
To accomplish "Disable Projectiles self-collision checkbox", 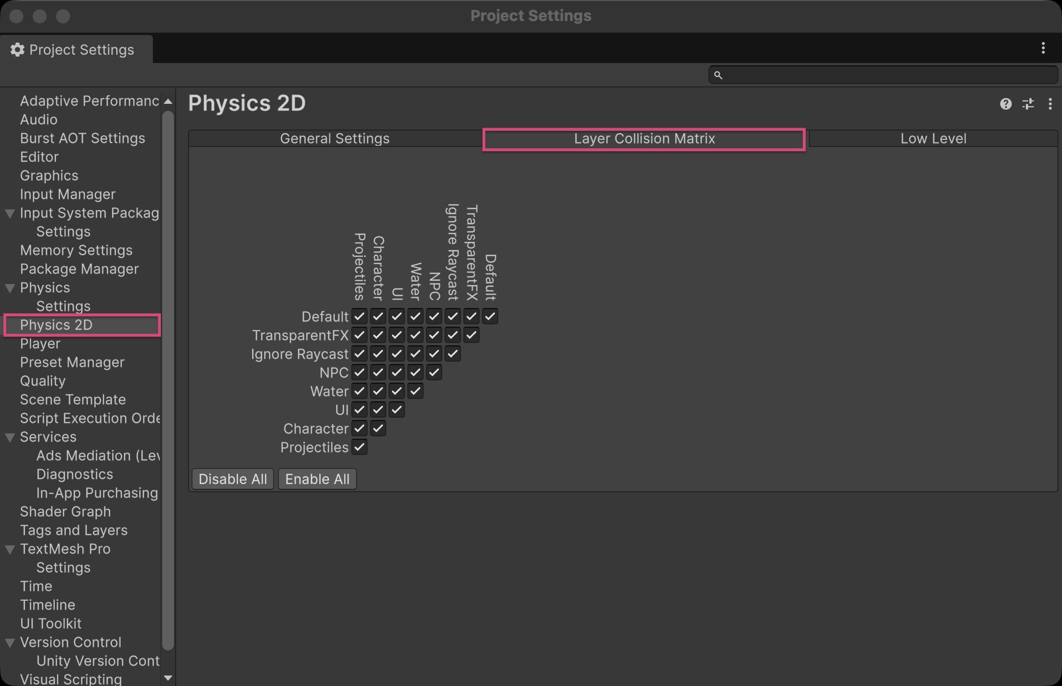I will [360, 447].
